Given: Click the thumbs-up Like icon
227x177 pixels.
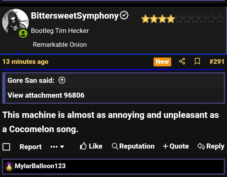Looking at the screenshot, I should (x=83, y=146).
